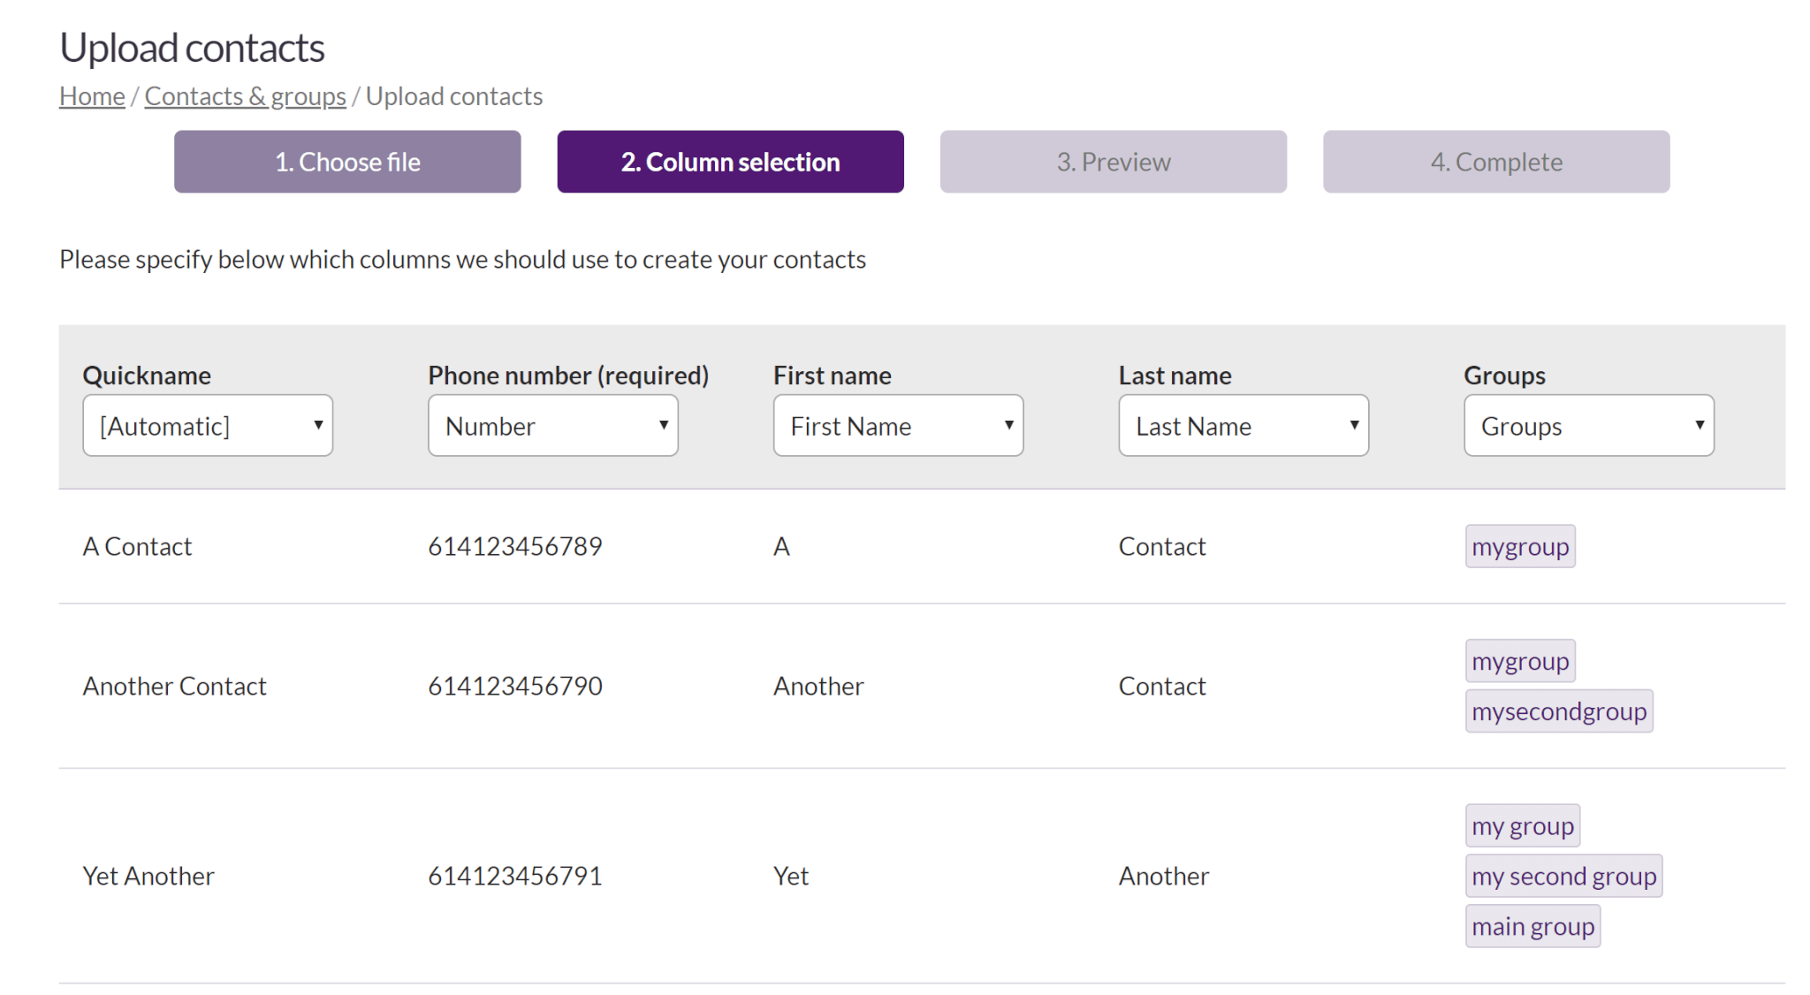Select the my group tag on Yet Another

click(1522, 825)
